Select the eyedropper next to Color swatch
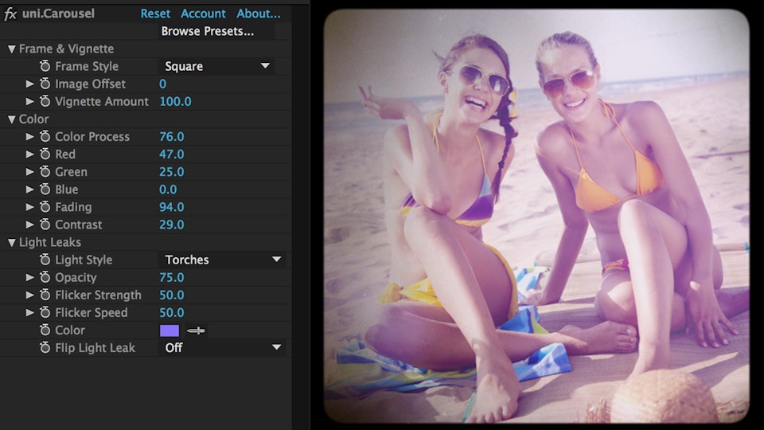This screenshot has width=764, height=430. click(196, 330)
